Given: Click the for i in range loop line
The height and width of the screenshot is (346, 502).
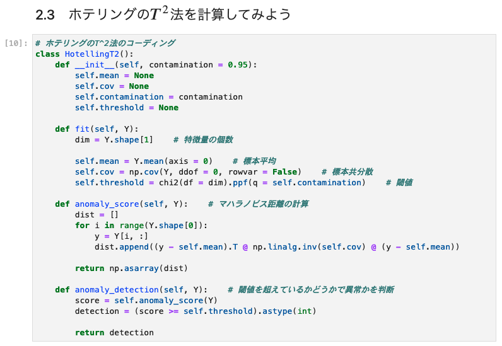Looking at the screenshot, I should coord(141,226).
